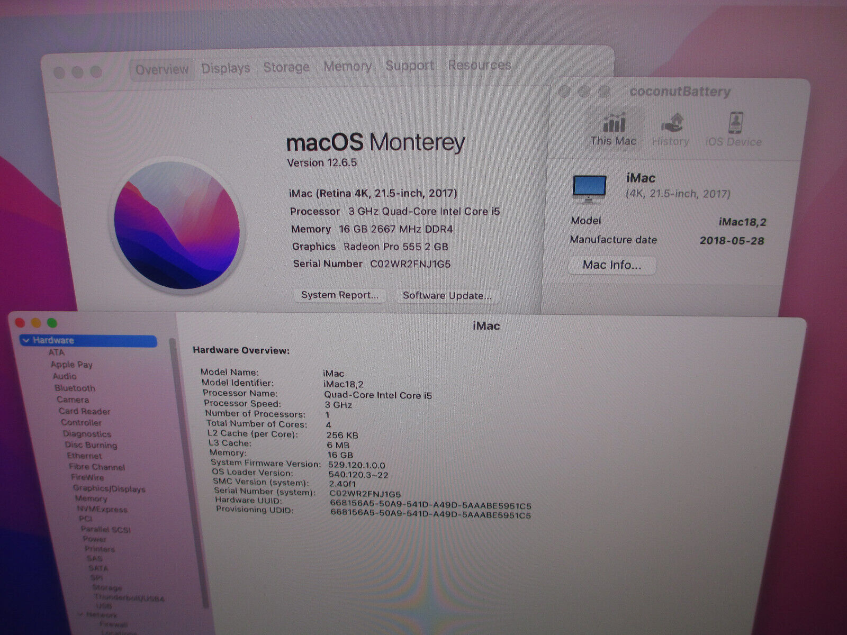This screenshot has height=635, width=847.
Task: Click the Software Update button
Action: pos(447,296)
